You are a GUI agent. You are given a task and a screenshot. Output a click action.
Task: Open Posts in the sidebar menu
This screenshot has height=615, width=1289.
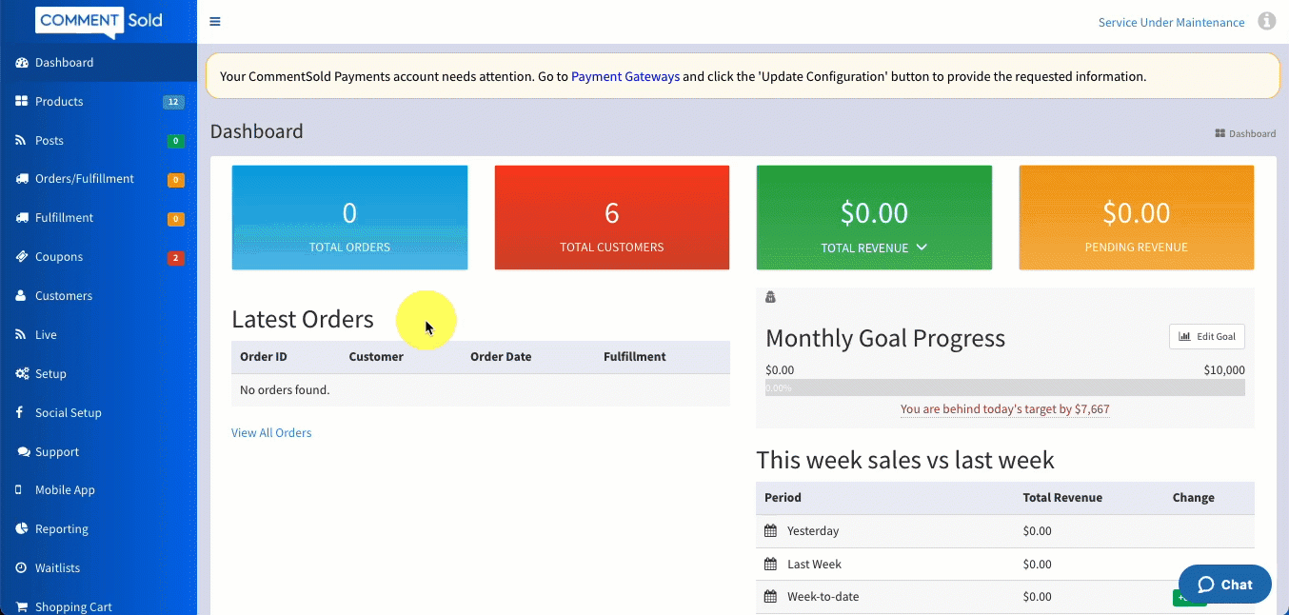99,141
